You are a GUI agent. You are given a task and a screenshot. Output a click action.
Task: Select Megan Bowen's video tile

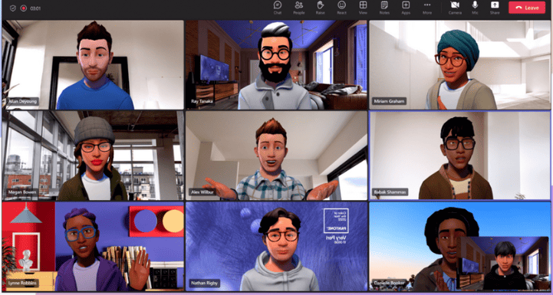coord(93,156)
